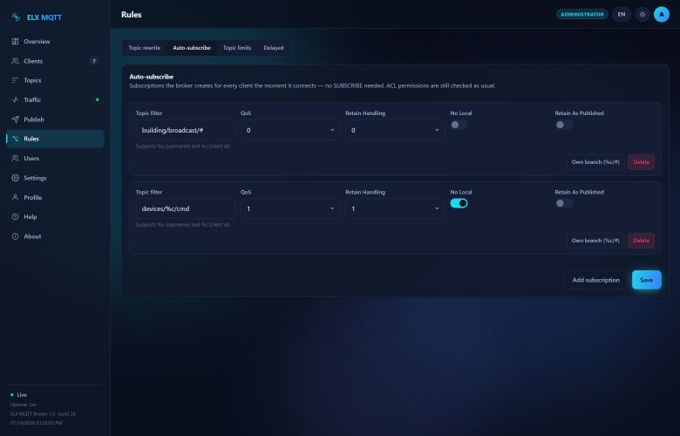
Task: Click Add subscription button
Action: tap(595, 280)
